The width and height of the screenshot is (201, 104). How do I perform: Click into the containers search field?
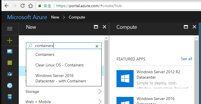(x=64, y=46)
